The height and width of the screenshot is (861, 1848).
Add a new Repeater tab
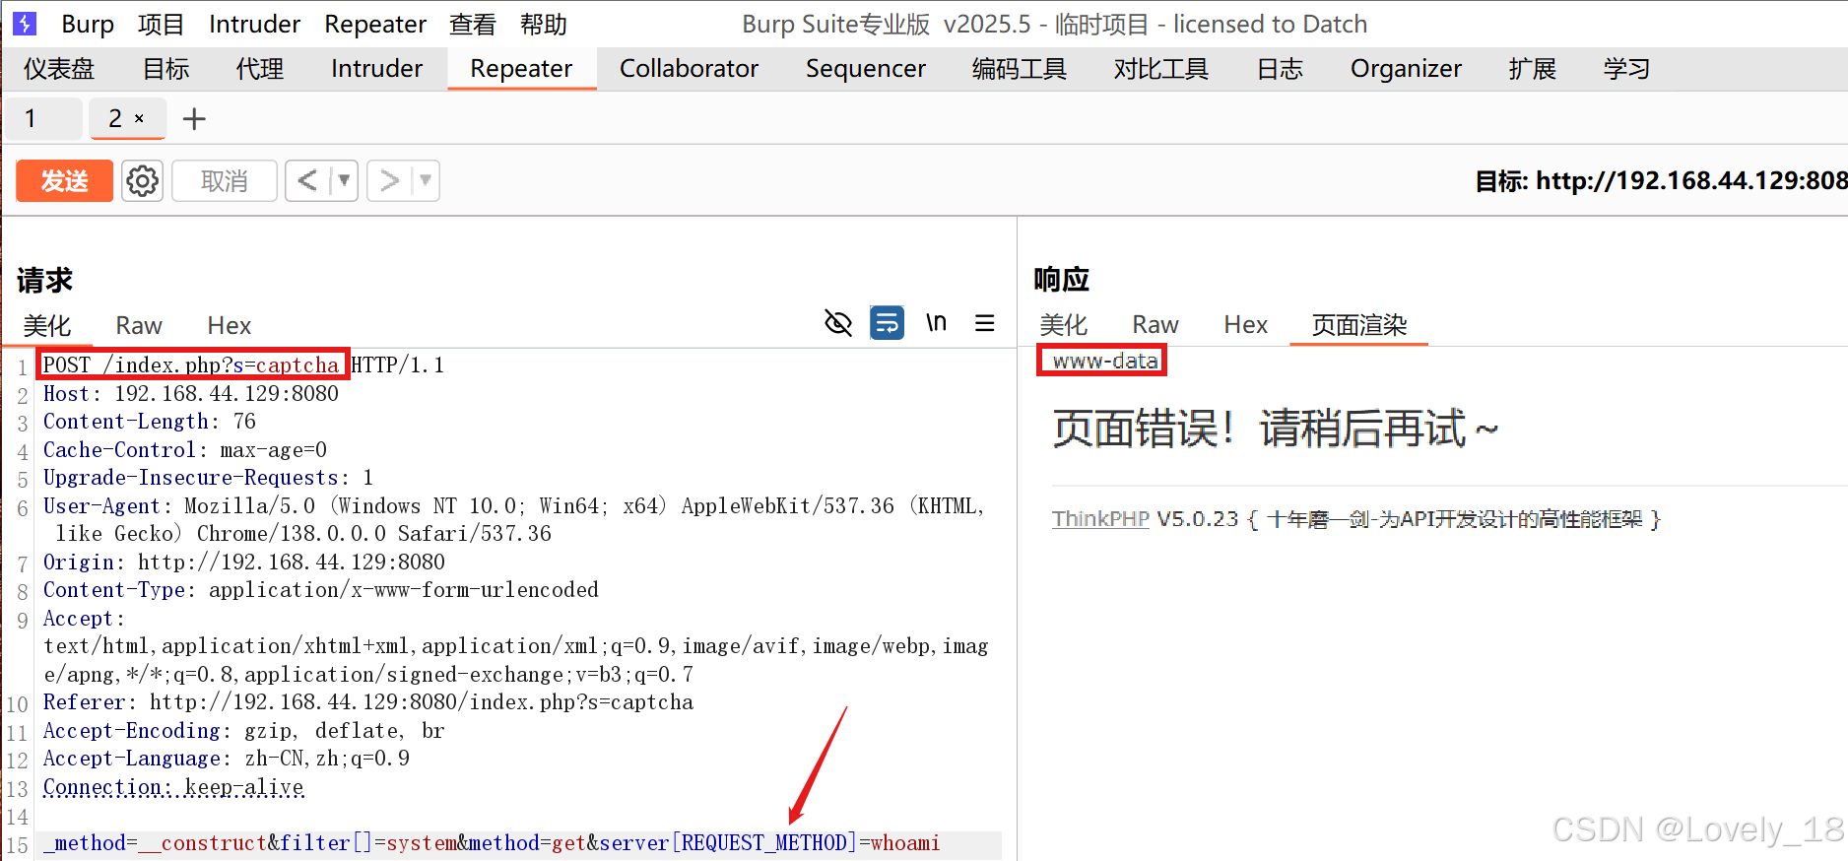click(x=195, y=119)
